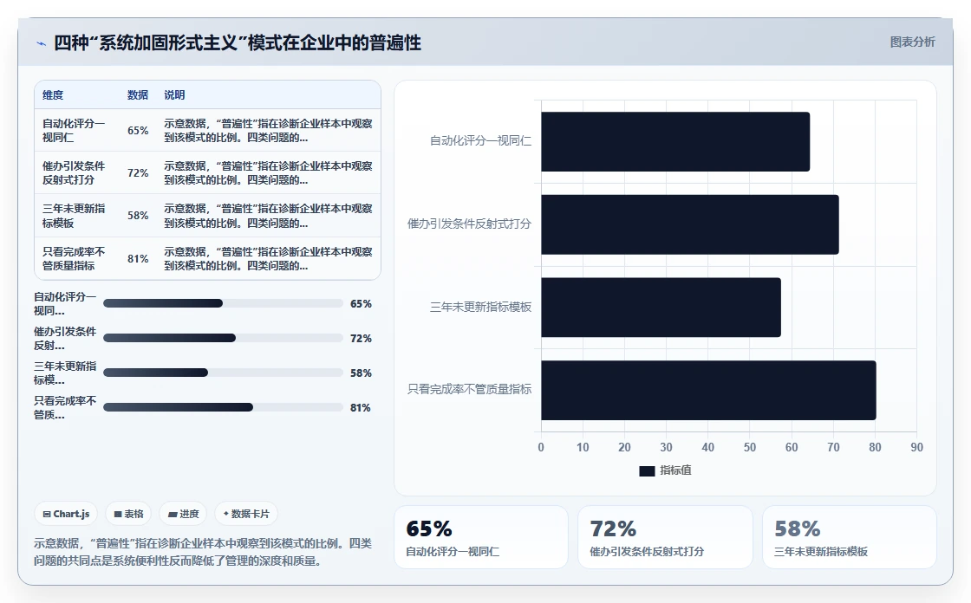Toggle the 指标值 legend color box

[x=647, y=471]
